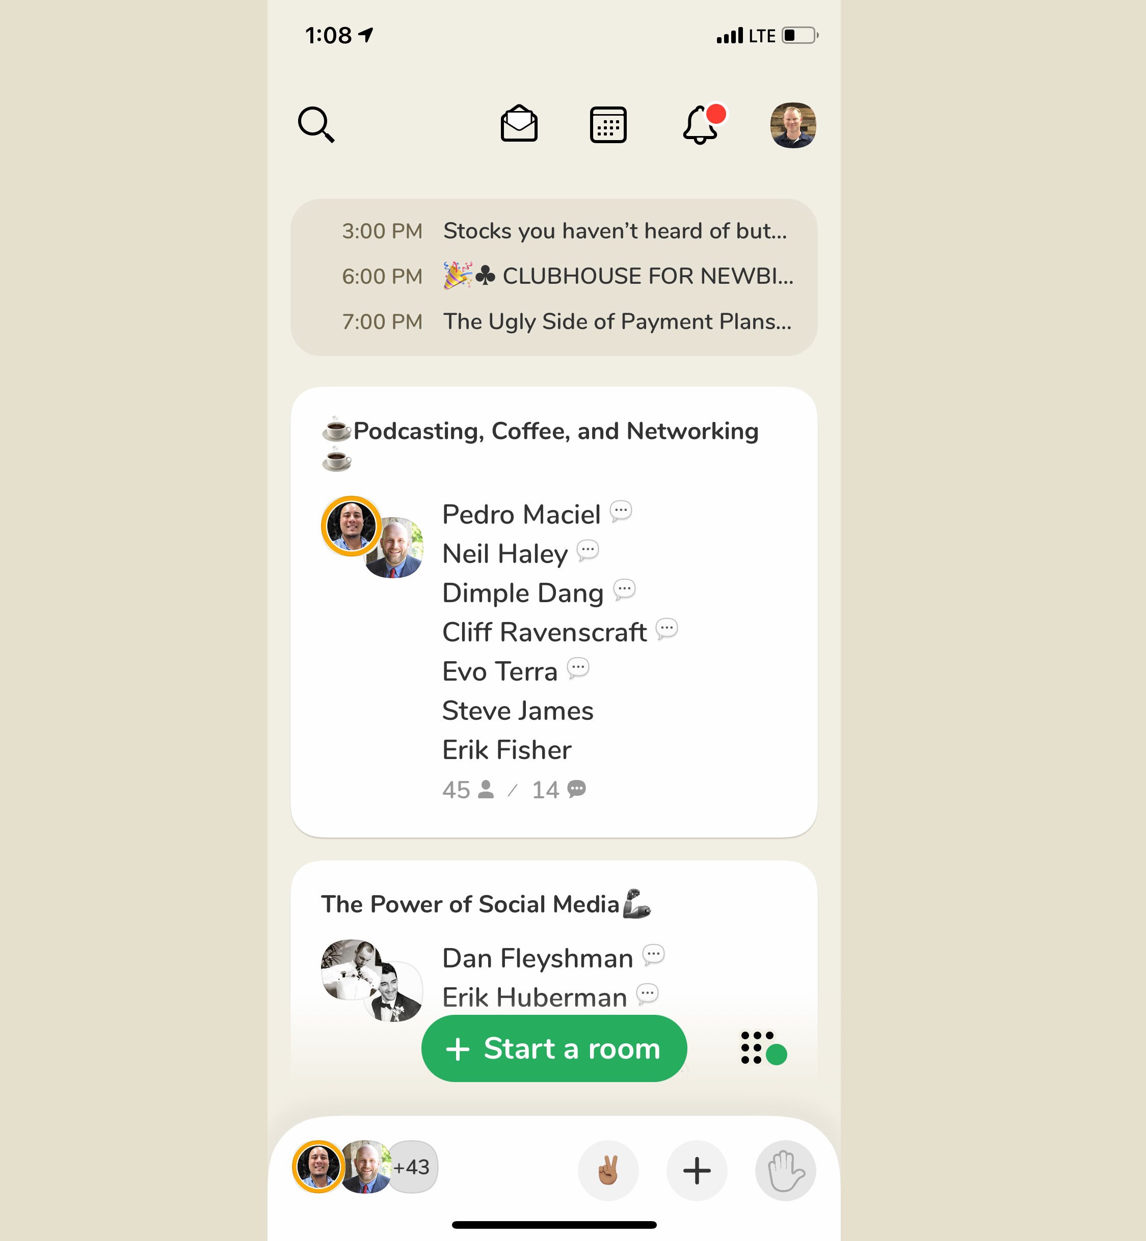This screenshot has width=1146, height=1241.
Task: Raise hand with the hand icon
Action: (x=785, y=1170)
